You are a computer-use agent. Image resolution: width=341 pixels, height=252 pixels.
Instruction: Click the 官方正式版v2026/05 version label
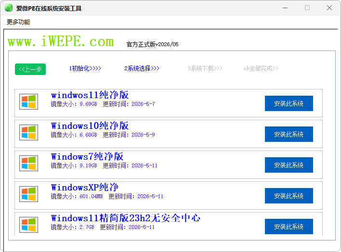[x=153, y=44]
